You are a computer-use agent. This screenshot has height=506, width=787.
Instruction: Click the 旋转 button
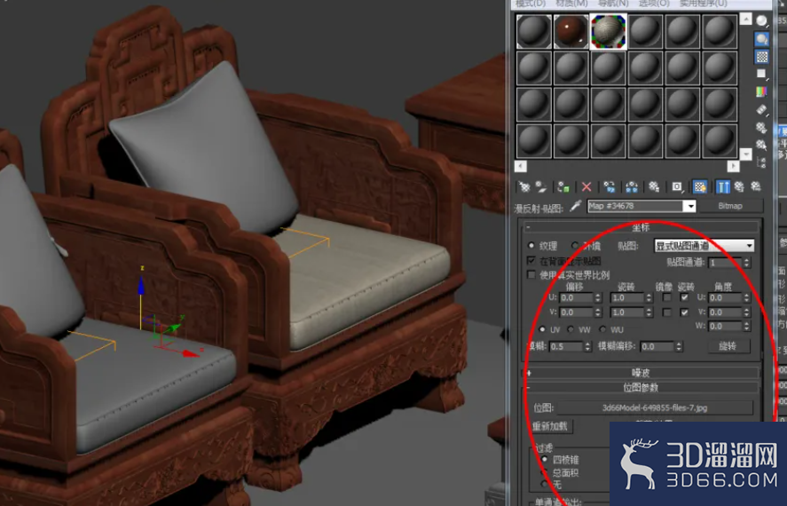728,346
